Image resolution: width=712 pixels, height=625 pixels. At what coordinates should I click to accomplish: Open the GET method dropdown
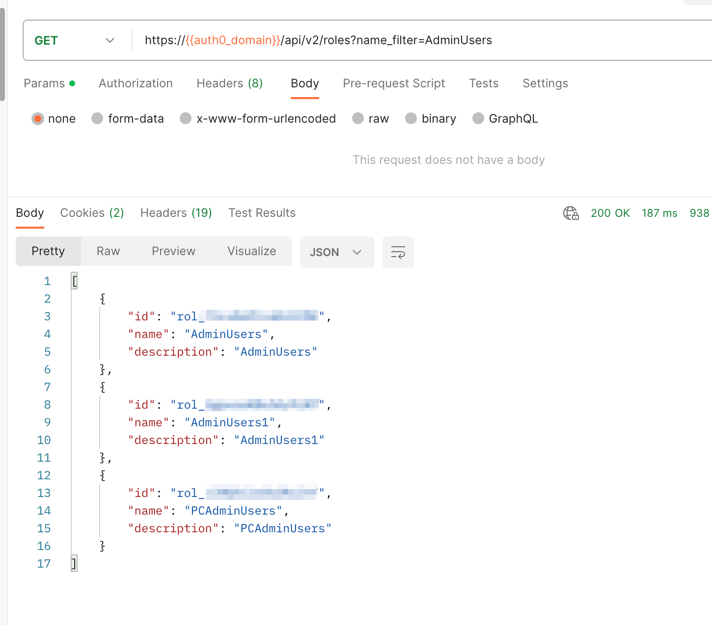75,40
